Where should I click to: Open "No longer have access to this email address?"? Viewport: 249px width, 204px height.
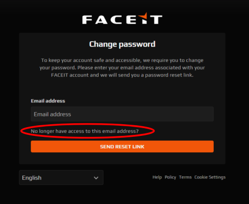pyautogui.click(x=84, y=131)
